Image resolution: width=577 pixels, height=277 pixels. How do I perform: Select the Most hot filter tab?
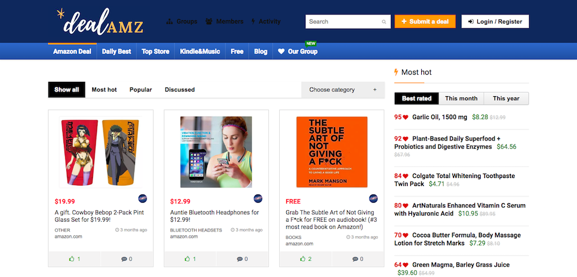click(104, 90)
